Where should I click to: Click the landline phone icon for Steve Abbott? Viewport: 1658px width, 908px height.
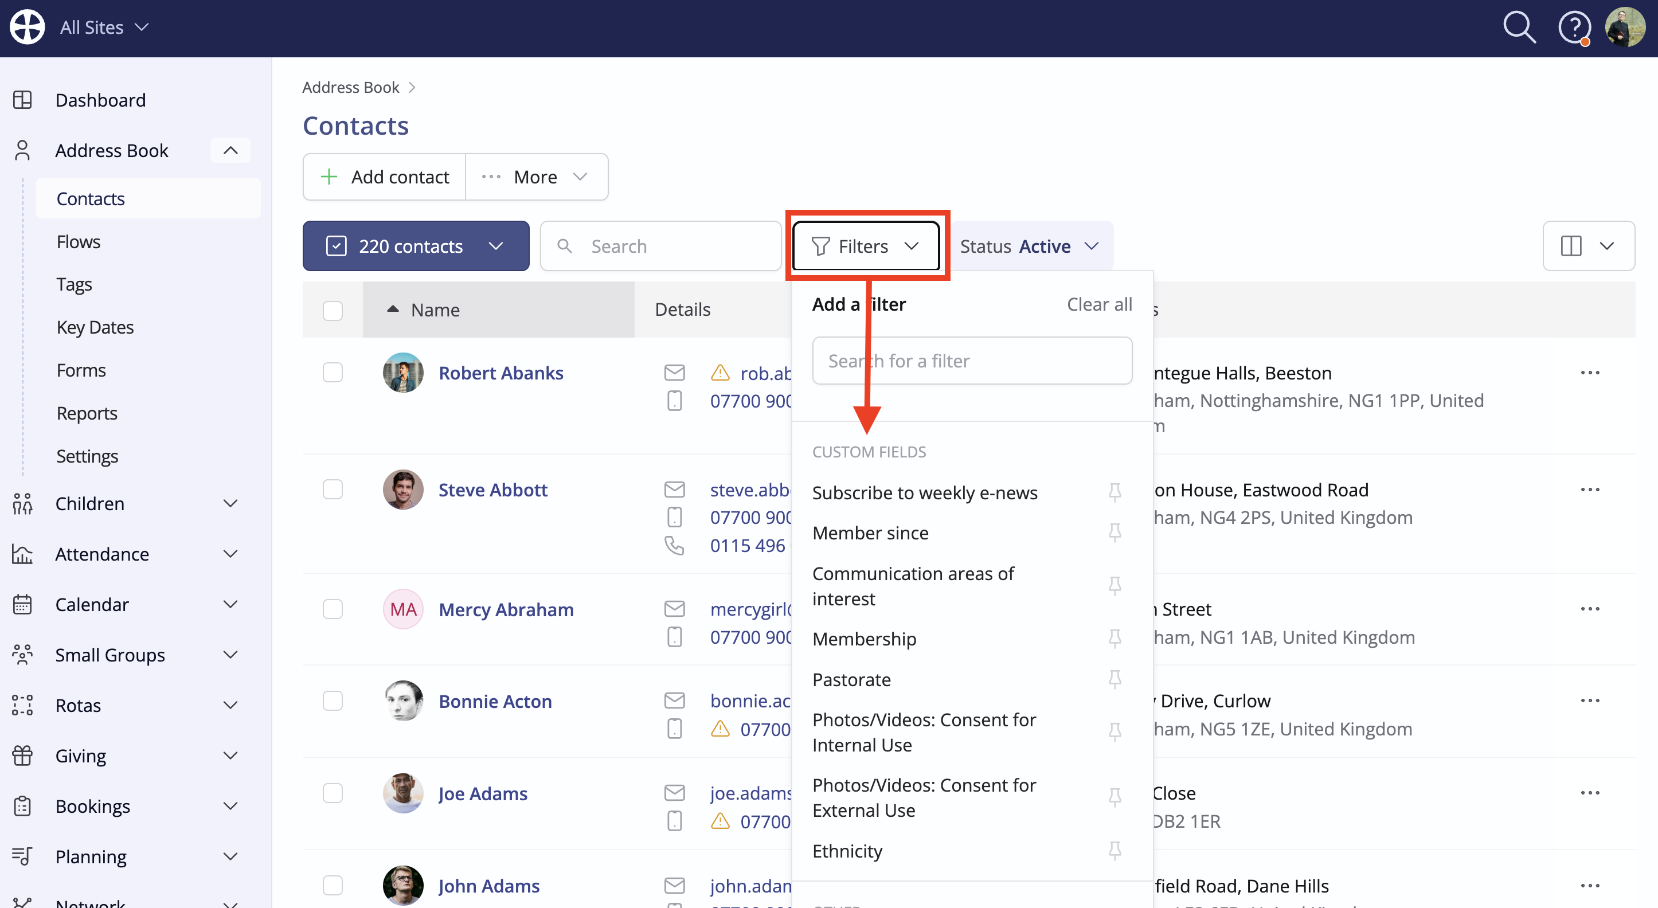(675, 546)
